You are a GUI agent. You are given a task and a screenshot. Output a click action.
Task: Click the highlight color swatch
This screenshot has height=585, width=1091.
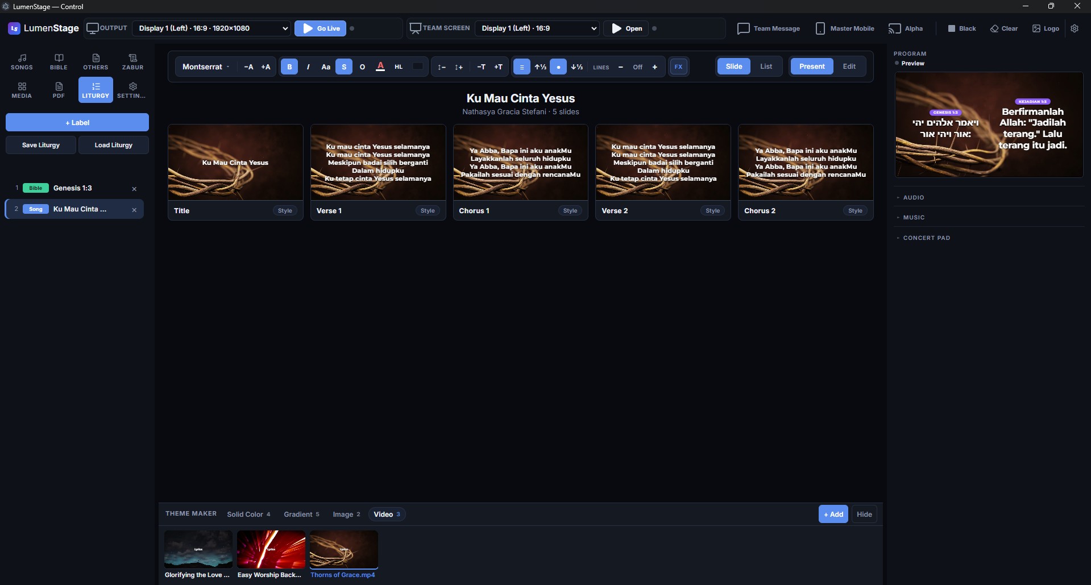(x=418, y=67)
